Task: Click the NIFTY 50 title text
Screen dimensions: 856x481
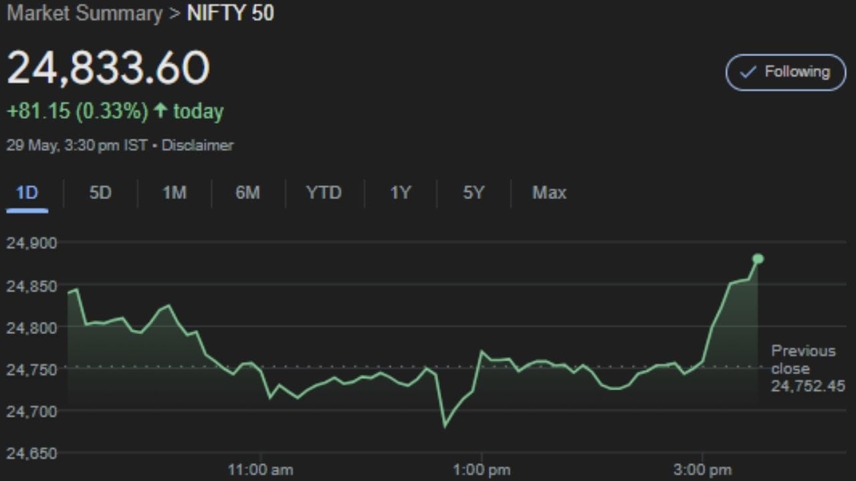Action: [231, 13]
